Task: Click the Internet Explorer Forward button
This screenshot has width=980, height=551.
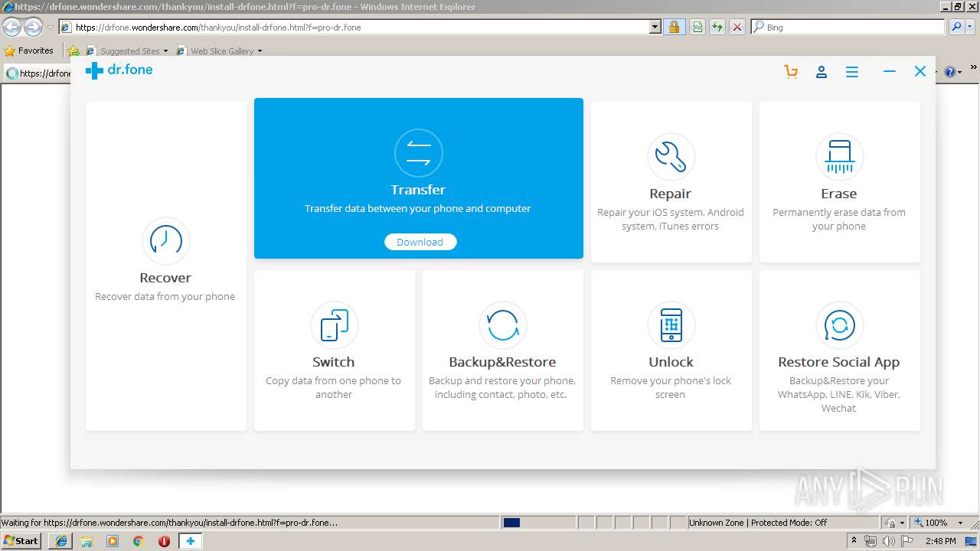Action: (x=33, y=28)
